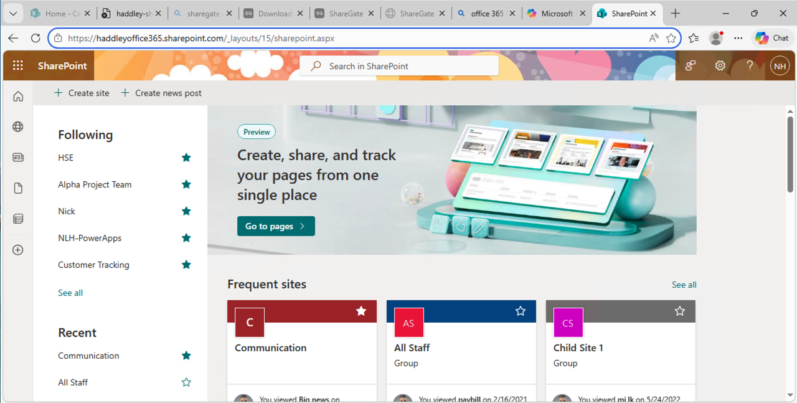Open the tab search dropdown chevron
The image size is (797, 403).
click(x=12, y=13)
